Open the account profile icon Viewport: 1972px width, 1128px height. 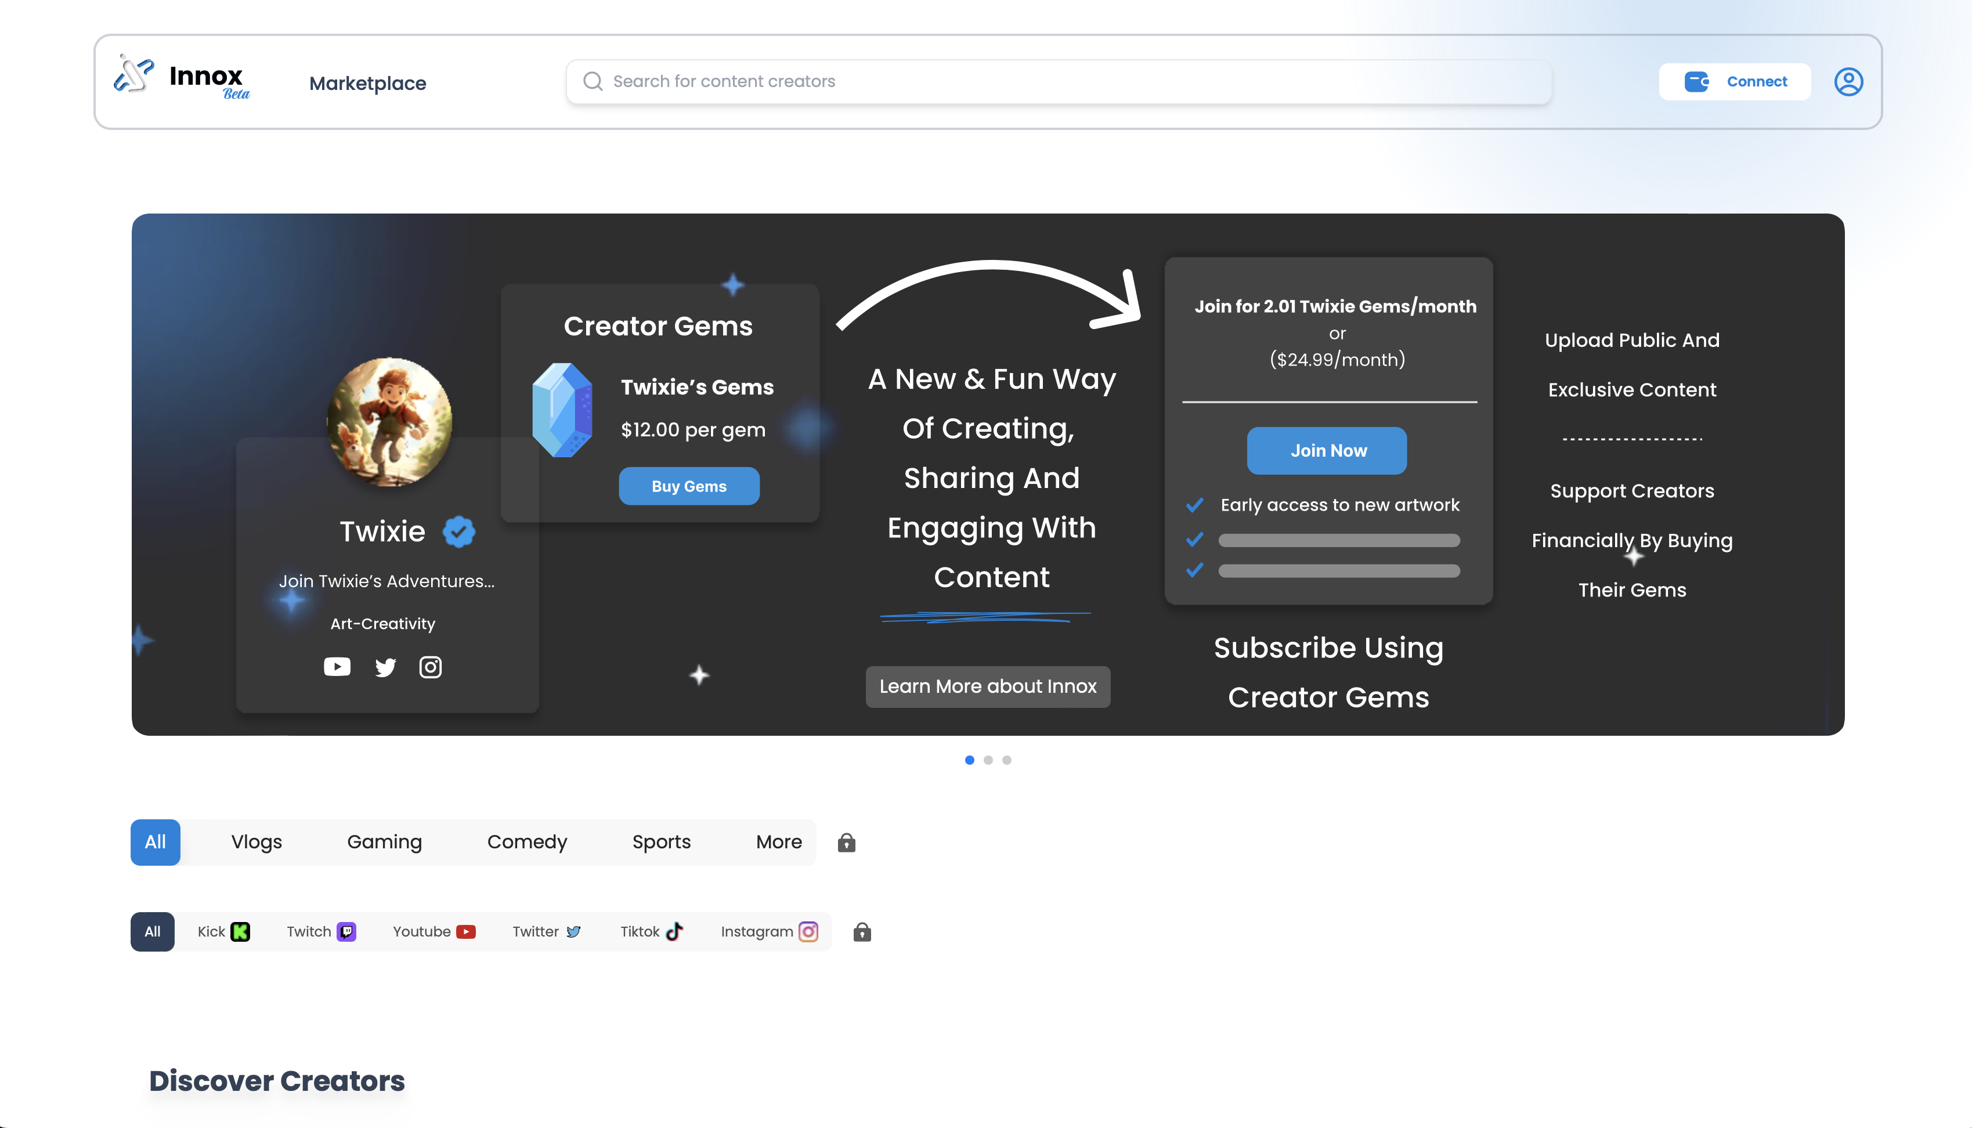1850,81
